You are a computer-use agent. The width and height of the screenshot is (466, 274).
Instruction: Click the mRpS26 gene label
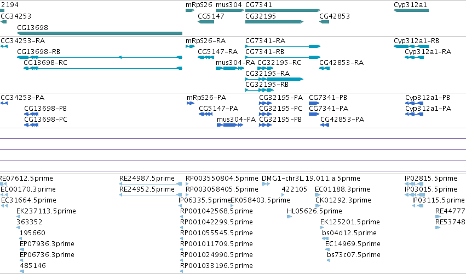(x=199, y=5)
